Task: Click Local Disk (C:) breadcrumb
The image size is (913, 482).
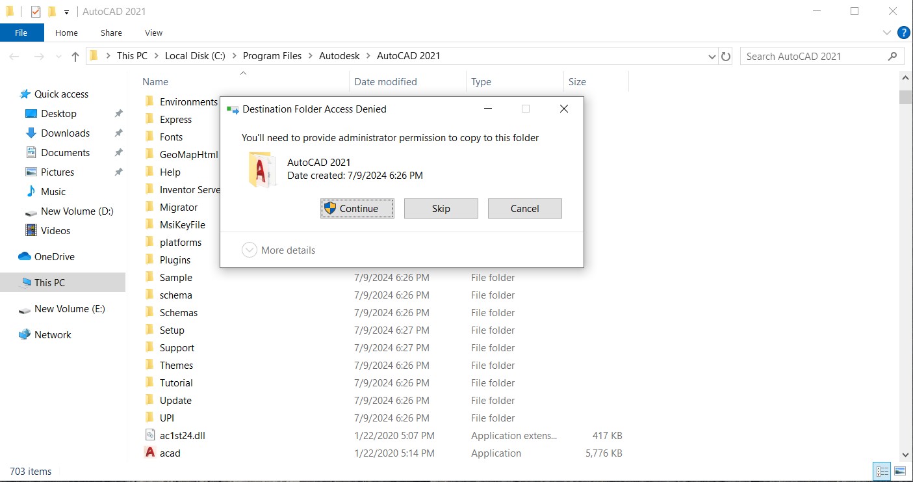Action: click(x=195, y=56)
